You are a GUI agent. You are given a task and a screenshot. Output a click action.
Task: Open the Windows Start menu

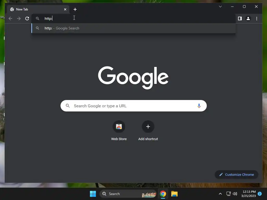click(93, 194)
